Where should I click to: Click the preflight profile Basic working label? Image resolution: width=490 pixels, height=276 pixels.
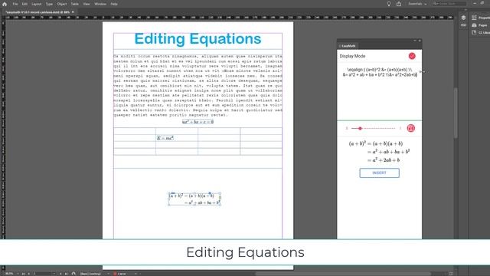(90, 274)
